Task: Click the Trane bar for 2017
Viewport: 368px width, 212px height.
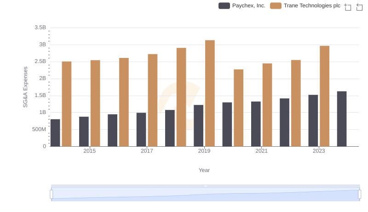Action: [153, 100]
